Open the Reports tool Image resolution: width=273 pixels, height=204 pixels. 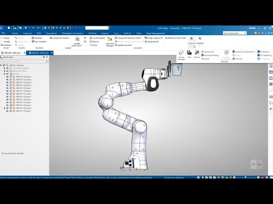coord(94,41)
